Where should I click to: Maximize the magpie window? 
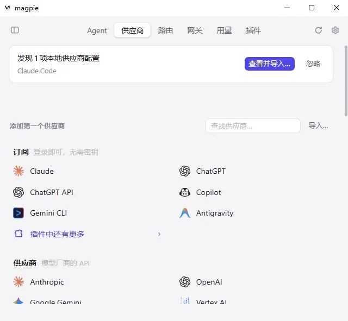(x=312, y=8)
